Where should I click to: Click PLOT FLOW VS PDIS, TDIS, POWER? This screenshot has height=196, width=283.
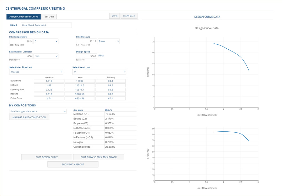coord(99,157)
